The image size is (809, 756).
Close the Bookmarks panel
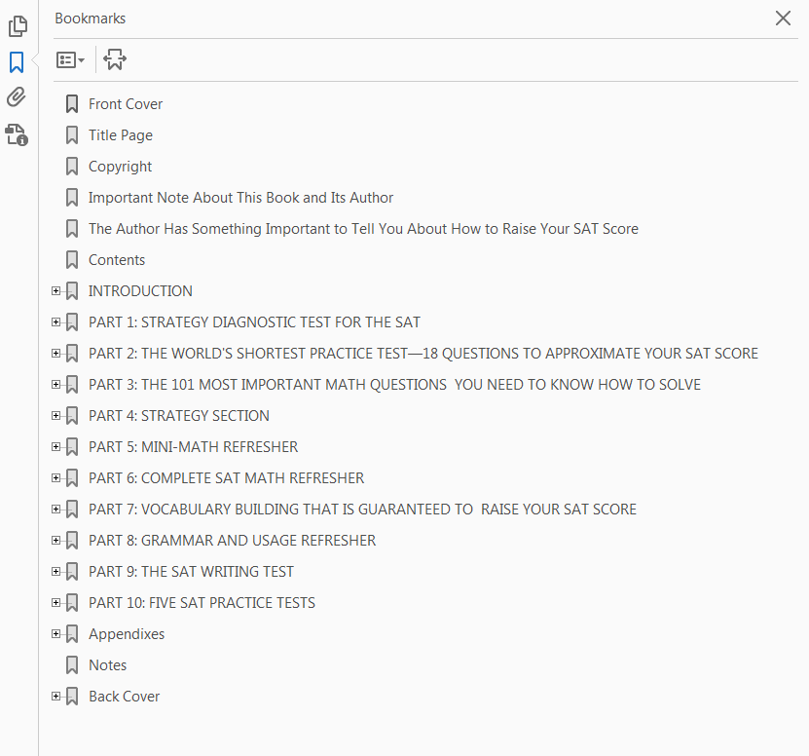pyautogui.click(x=783, y=19)
